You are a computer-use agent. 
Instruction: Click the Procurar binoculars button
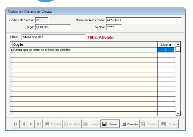coord(53,124)
